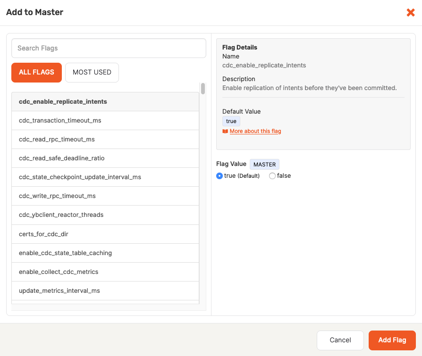
Task: Cancel adding the flag
Action: tap(340, 340)
